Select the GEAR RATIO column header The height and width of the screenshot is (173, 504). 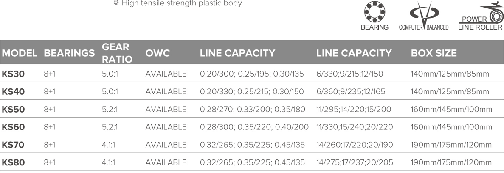pyautogui.click(x=117, y=53)
